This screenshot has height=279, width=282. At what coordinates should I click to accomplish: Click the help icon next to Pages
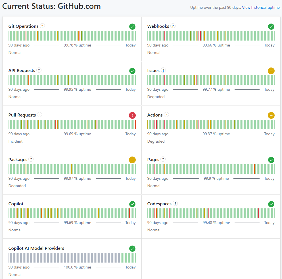(x=163, y=159)
